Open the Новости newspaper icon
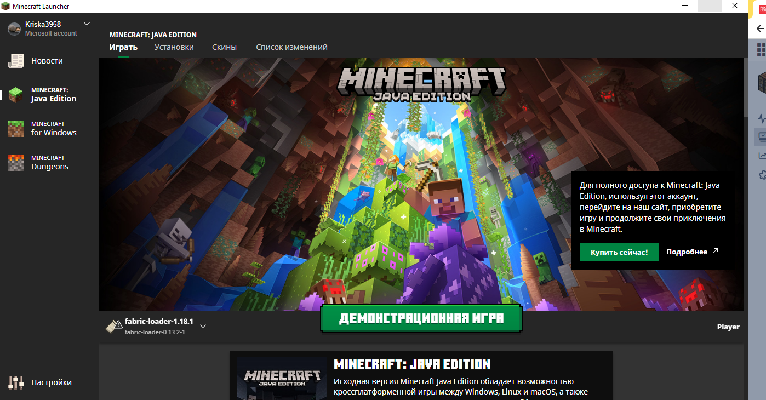Screen dimensions: 766x400 pos(16,61)
